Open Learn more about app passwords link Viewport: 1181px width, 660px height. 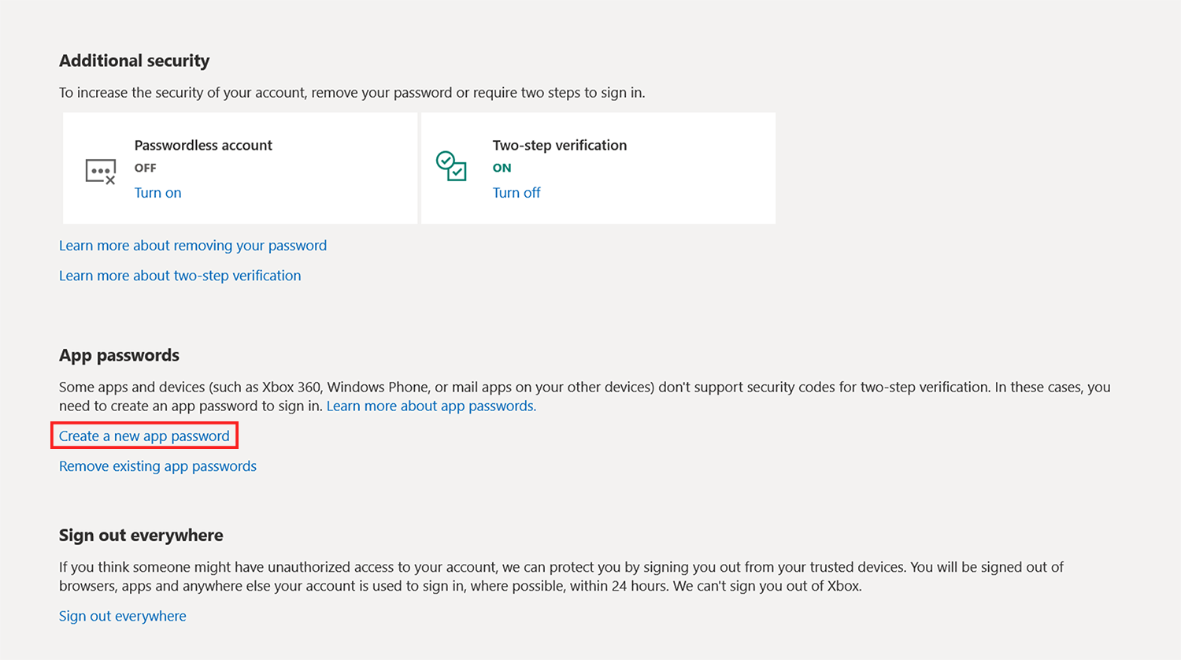pos(431,406)
